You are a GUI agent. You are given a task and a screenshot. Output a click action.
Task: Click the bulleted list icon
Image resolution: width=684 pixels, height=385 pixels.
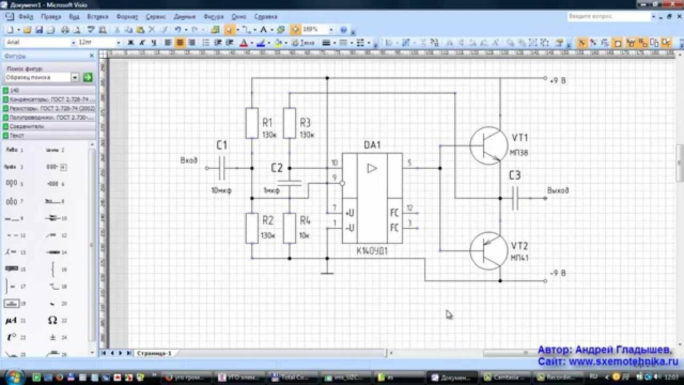[205, 42]
